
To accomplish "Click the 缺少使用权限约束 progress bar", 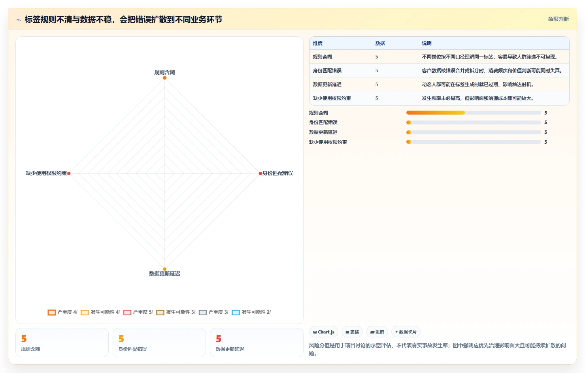I will 474,142.
